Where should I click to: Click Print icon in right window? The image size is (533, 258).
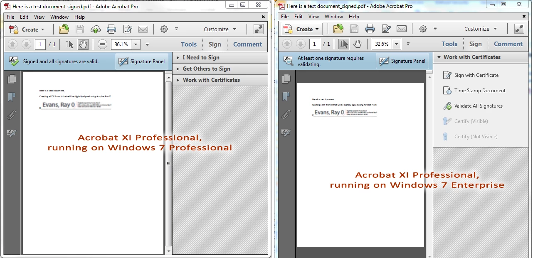(x=370, y=29)
